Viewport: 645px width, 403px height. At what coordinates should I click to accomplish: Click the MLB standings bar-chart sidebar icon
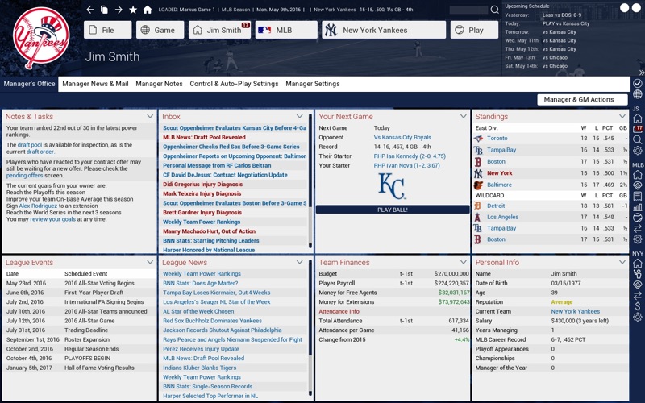point(637,207)
